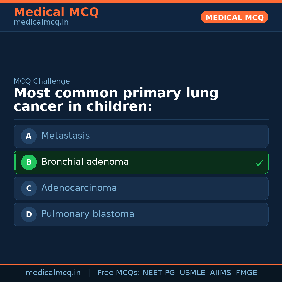Click the MCQ Challenge label
The image size is (282, 282).
[x=42, y=81]
